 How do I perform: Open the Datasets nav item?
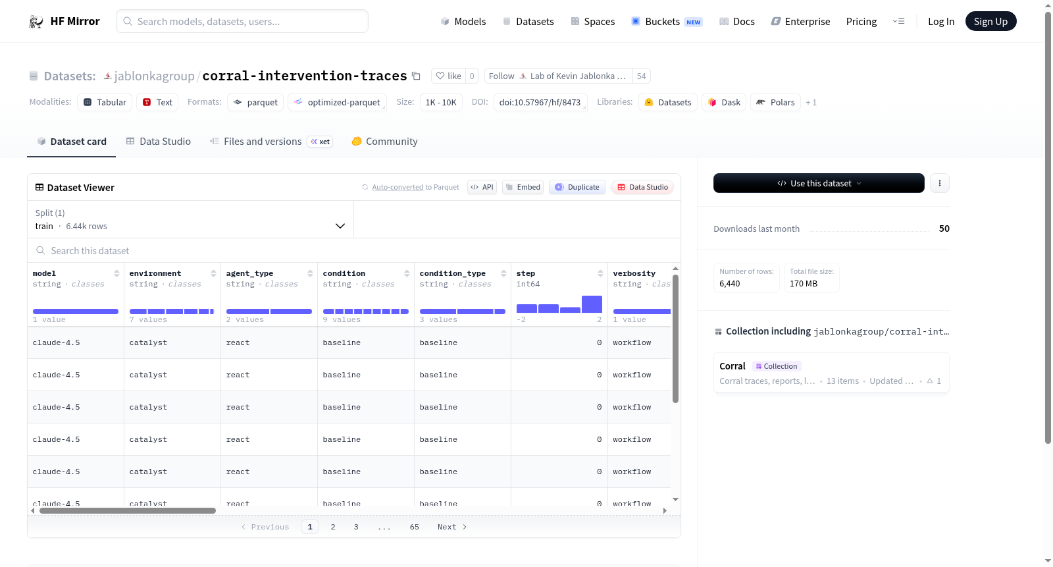click(x=528, y=22)
